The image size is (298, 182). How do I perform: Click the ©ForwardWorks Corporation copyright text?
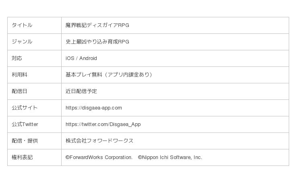tap(99, 157)
